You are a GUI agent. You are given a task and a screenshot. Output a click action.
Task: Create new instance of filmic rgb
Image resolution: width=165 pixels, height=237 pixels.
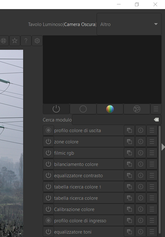coord(129,153)
